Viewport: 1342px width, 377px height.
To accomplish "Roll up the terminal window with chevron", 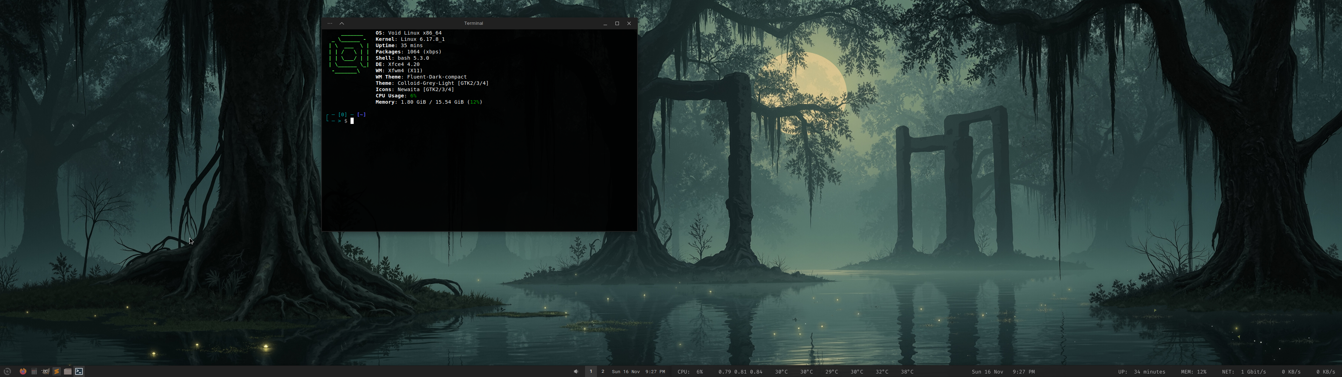I will point(342,23).
